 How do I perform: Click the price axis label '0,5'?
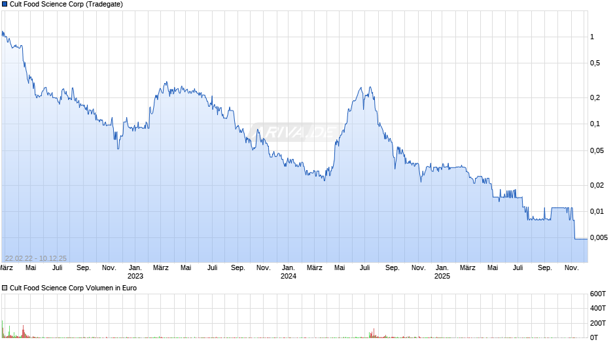point(595,63)
